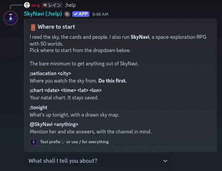This screenshot has height=171, width=222.
Task: Click the small reply author avatar
Action: point(27,5)
